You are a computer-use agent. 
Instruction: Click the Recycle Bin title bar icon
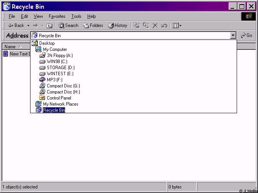click(6, 6)
